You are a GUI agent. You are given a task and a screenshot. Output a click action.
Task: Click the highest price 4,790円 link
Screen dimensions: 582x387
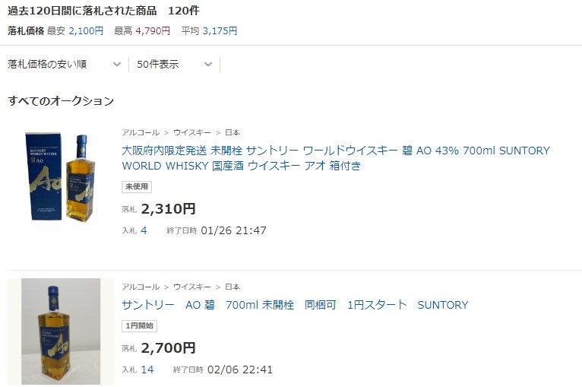(153, 31)
